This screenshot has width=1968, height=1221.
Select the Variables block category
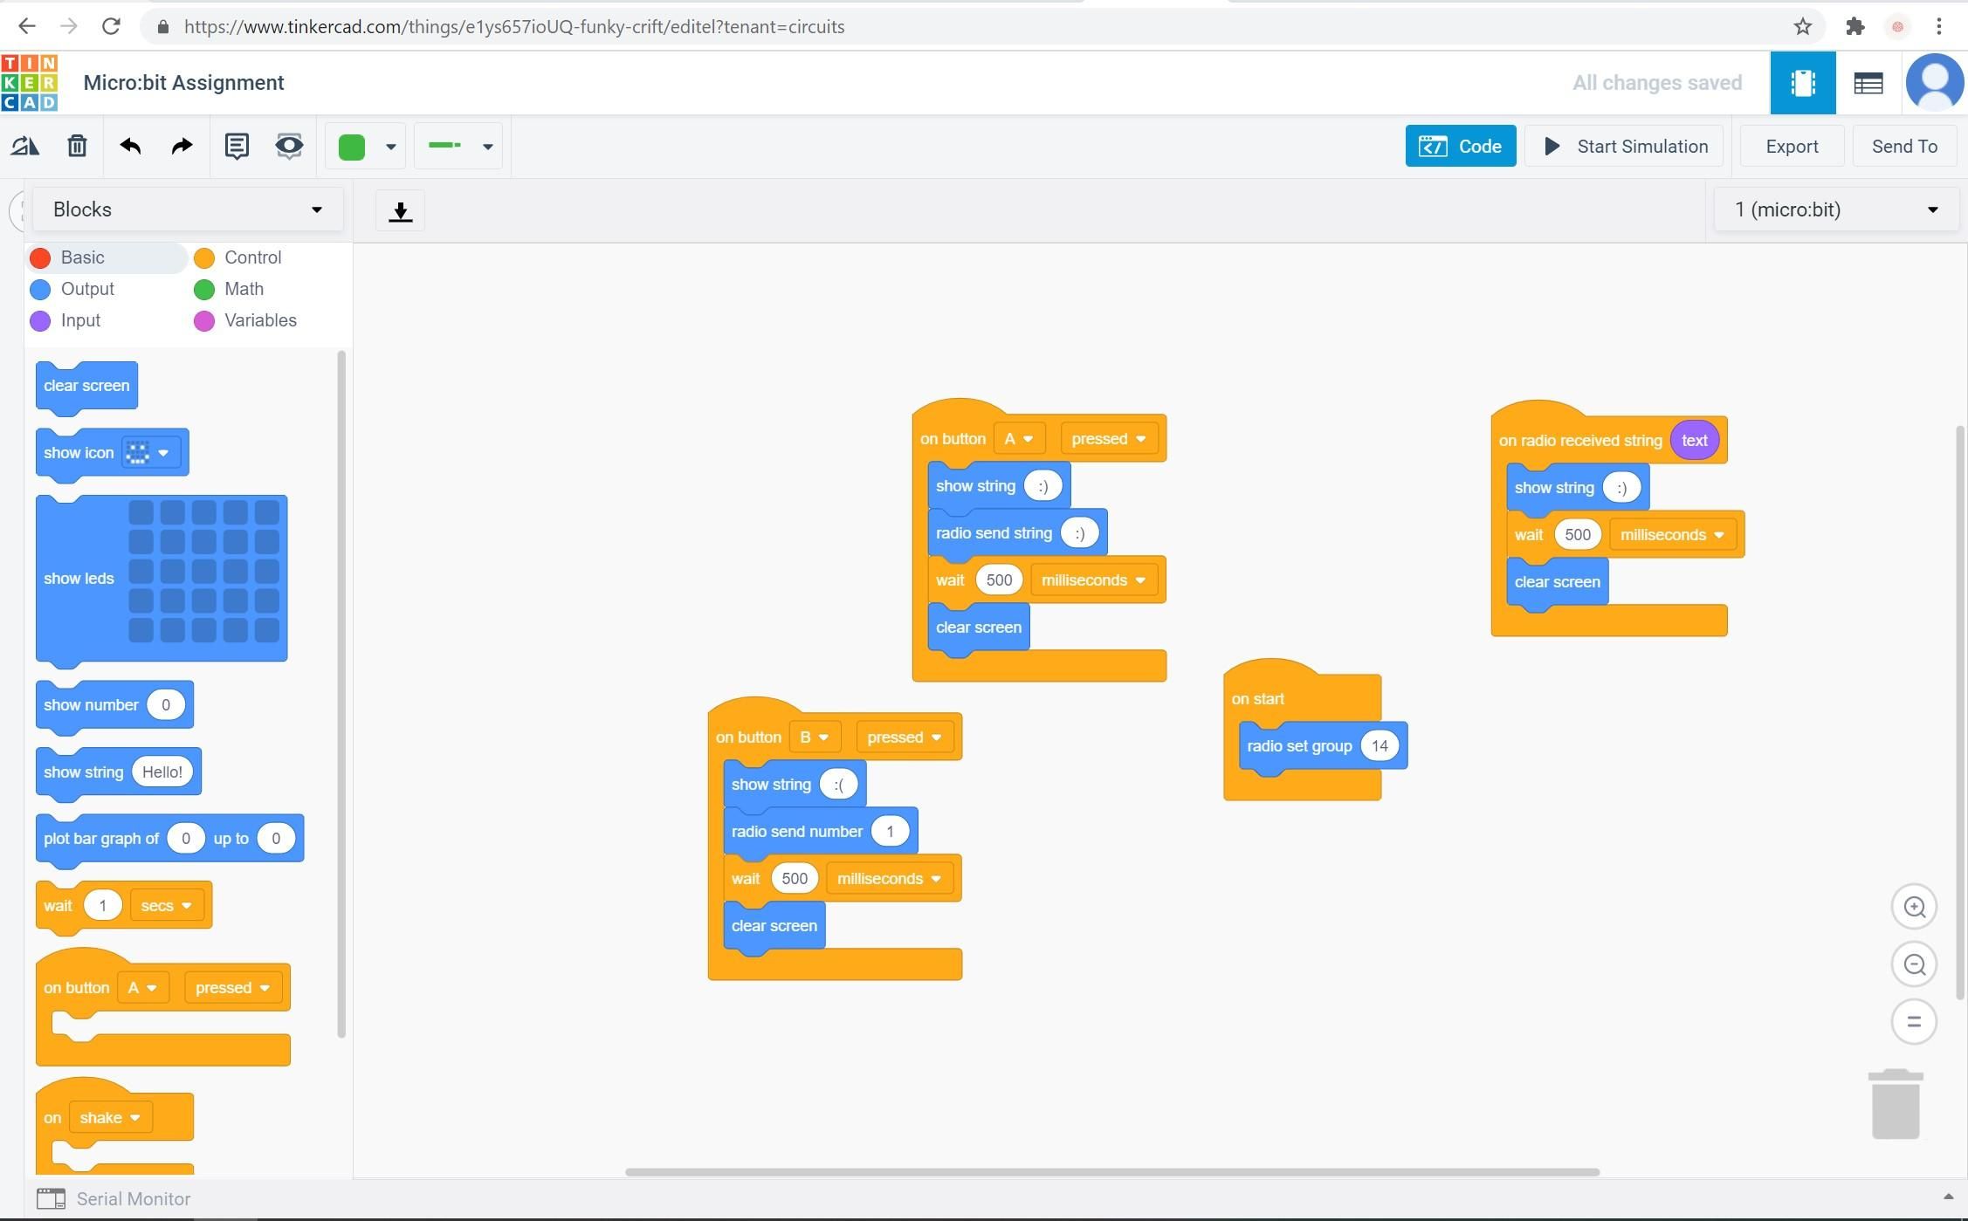(258, 320)
